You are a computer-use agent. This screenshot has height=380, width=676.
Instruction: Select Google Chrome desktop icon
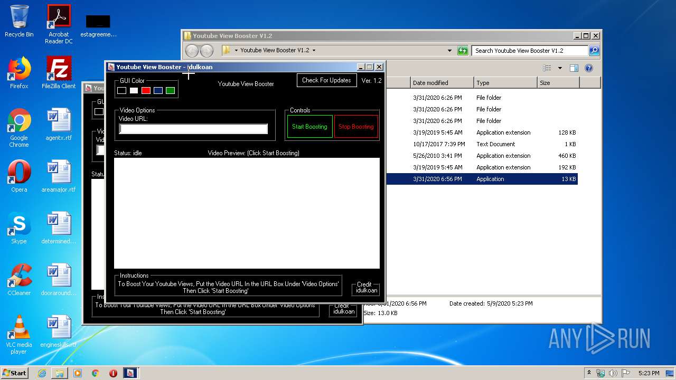pyautogui.click(x=19, y=128)
